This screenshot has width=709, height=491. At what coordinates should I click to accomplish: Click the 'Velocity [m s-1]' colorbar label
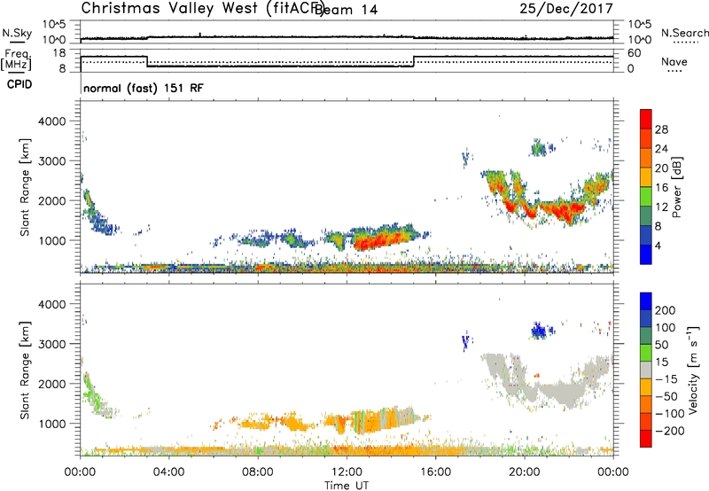pos(693,370)
